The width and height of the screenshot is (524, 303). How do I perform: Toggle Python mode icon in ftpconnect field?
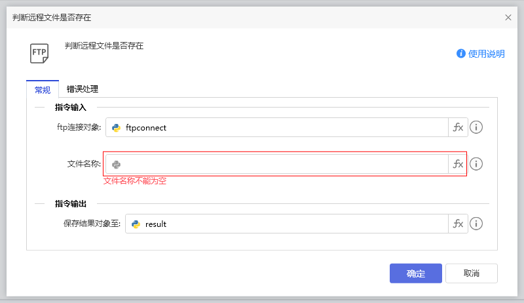click(117, 127)
